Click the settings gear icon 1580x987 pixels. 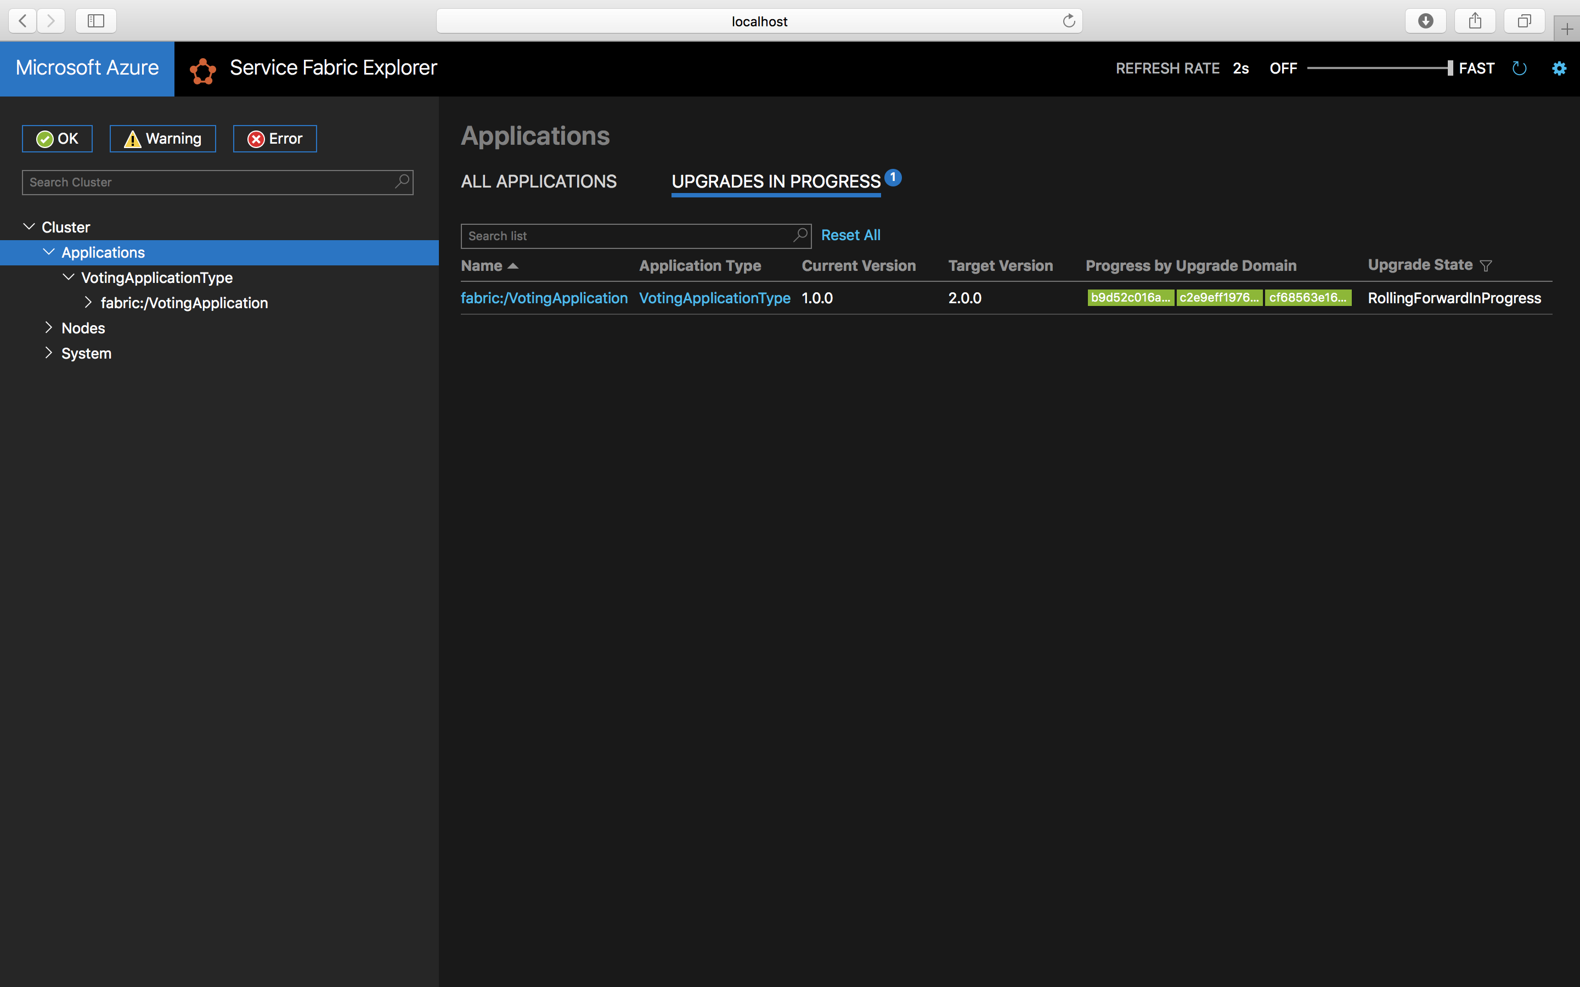click(1560, 68)
